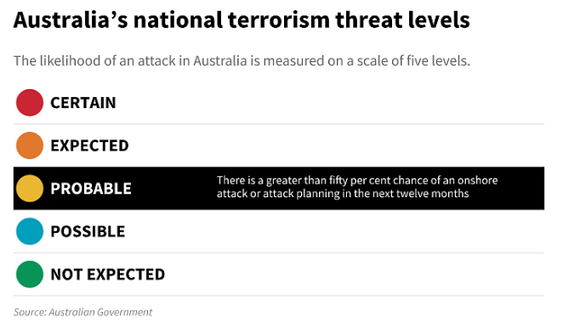Click the word Australia's in the title
The image size is (563, 329).
[71, 20]
